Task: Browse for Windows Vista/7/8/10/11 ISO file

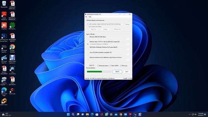Action: (x=128, y=44)
